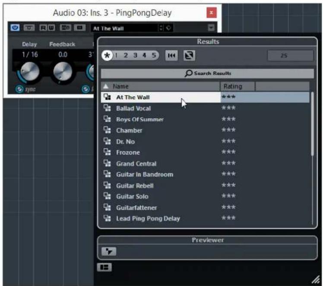Click the Delay value 1/16
This screenshot has height=286, width=323.
point(30,54)
